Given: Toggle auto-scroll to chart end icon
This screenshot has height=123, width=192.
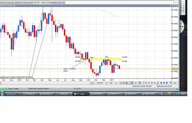Looking at the screenshot, I should coord(121,83).
